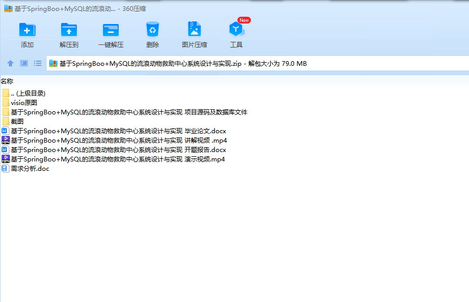Switch to the thumbnail view mode icon
The image size is (469, 302).
(24, 63)
